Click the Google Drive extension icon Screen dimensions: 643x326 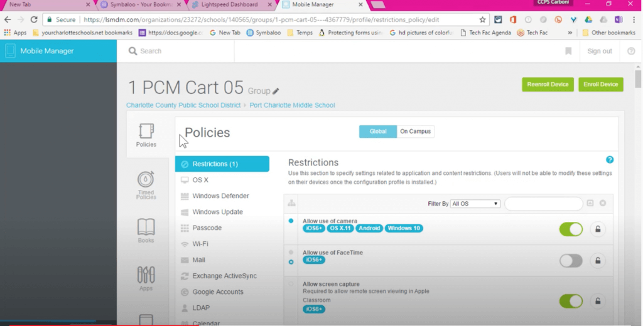coord(588,19)
